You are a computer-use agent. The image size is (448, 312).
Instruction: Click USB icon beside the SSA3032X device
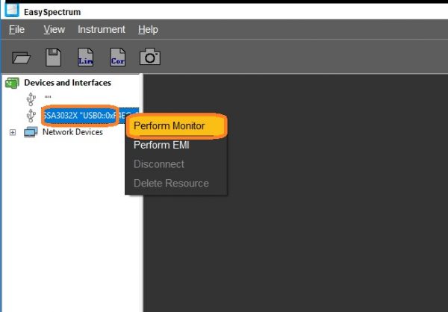coord(31,116)
